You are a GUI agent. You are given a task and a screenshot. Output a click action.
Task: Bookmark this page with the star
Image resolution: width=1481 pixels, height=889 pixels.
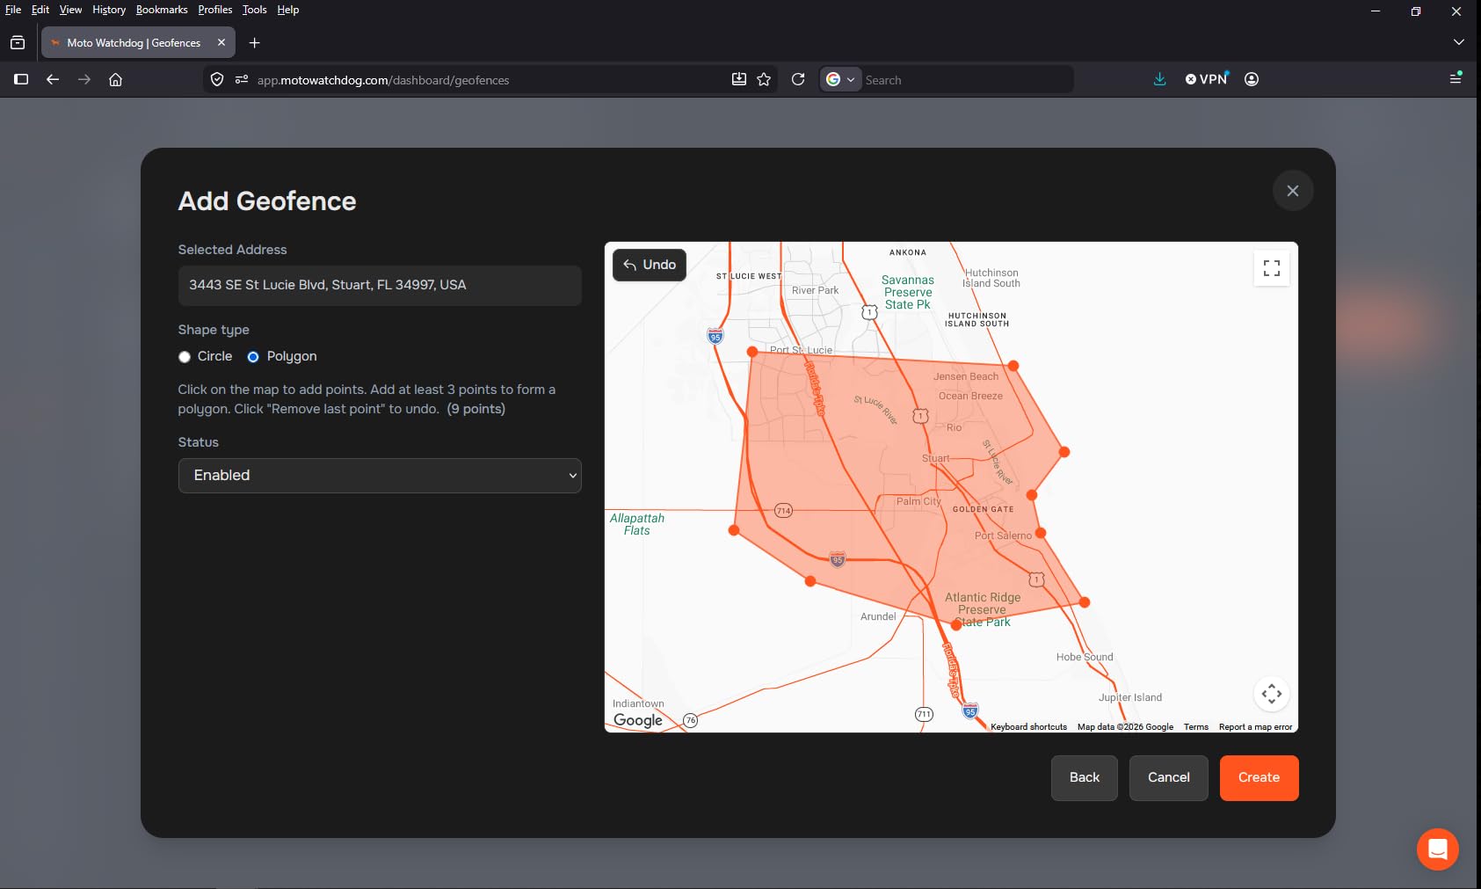point(764,79)
